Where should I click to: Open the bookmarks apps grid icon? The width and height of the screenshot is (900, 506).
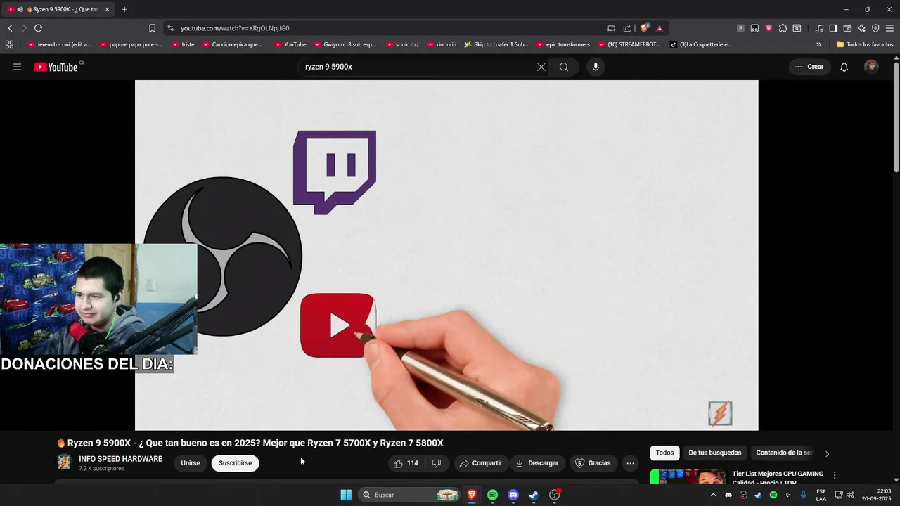pyautogui.click(x=9, y=44)
